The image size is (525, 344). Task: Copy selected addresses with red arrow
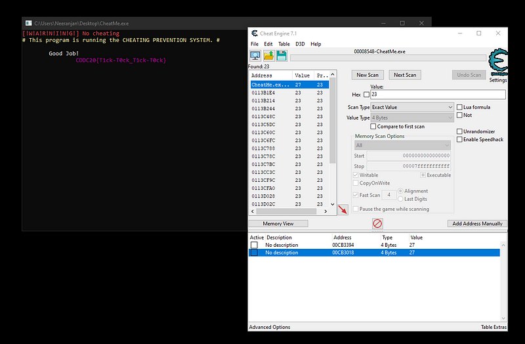click(343, 209)
